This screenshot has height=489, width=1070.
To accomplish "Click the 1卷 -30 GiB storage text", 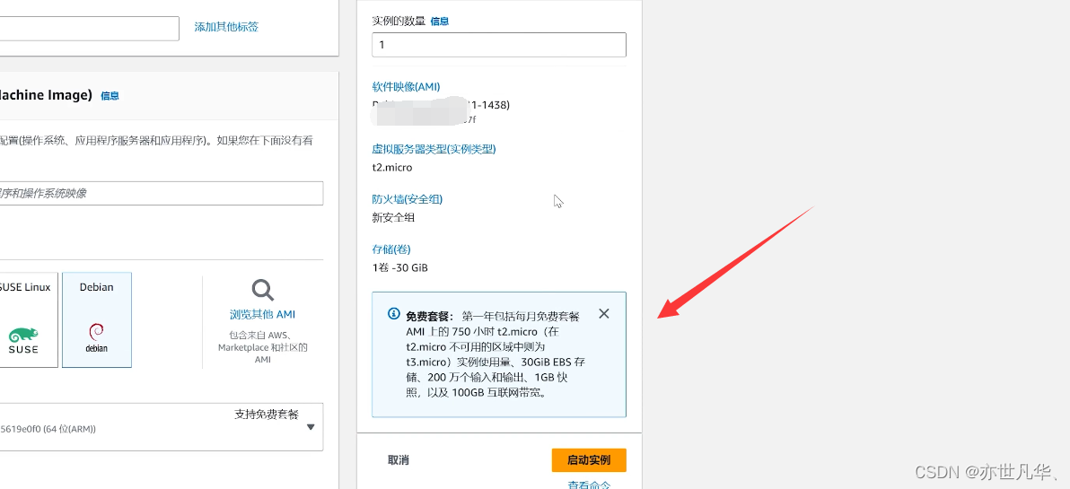I will pos(399,267).
